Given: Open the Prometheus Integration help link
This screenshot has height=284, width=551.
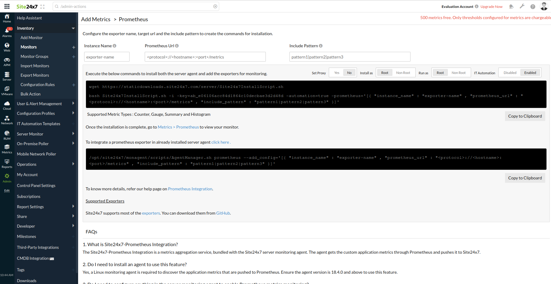Looking at the screenshot, I should tap(190, 189).
